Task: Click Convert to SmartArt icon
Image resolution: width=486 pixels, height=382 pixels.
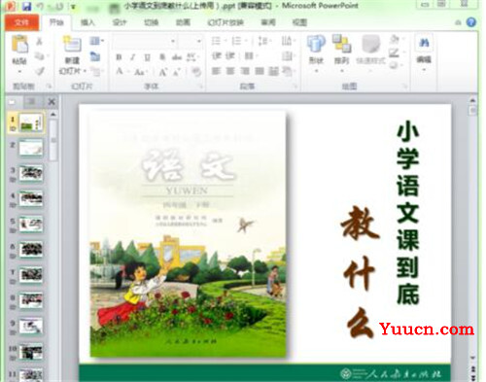Action: pyautogui.click(x=288, y=71)
